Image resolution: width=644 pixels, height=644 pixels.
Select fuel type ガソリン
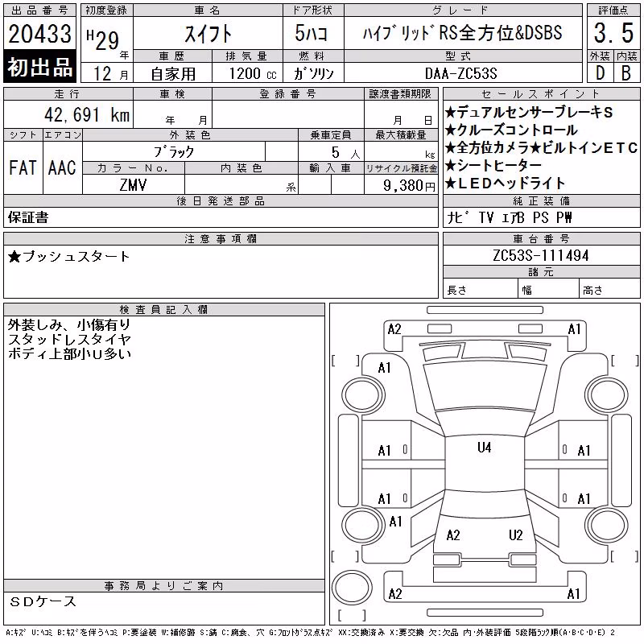[x=313, y=74]
